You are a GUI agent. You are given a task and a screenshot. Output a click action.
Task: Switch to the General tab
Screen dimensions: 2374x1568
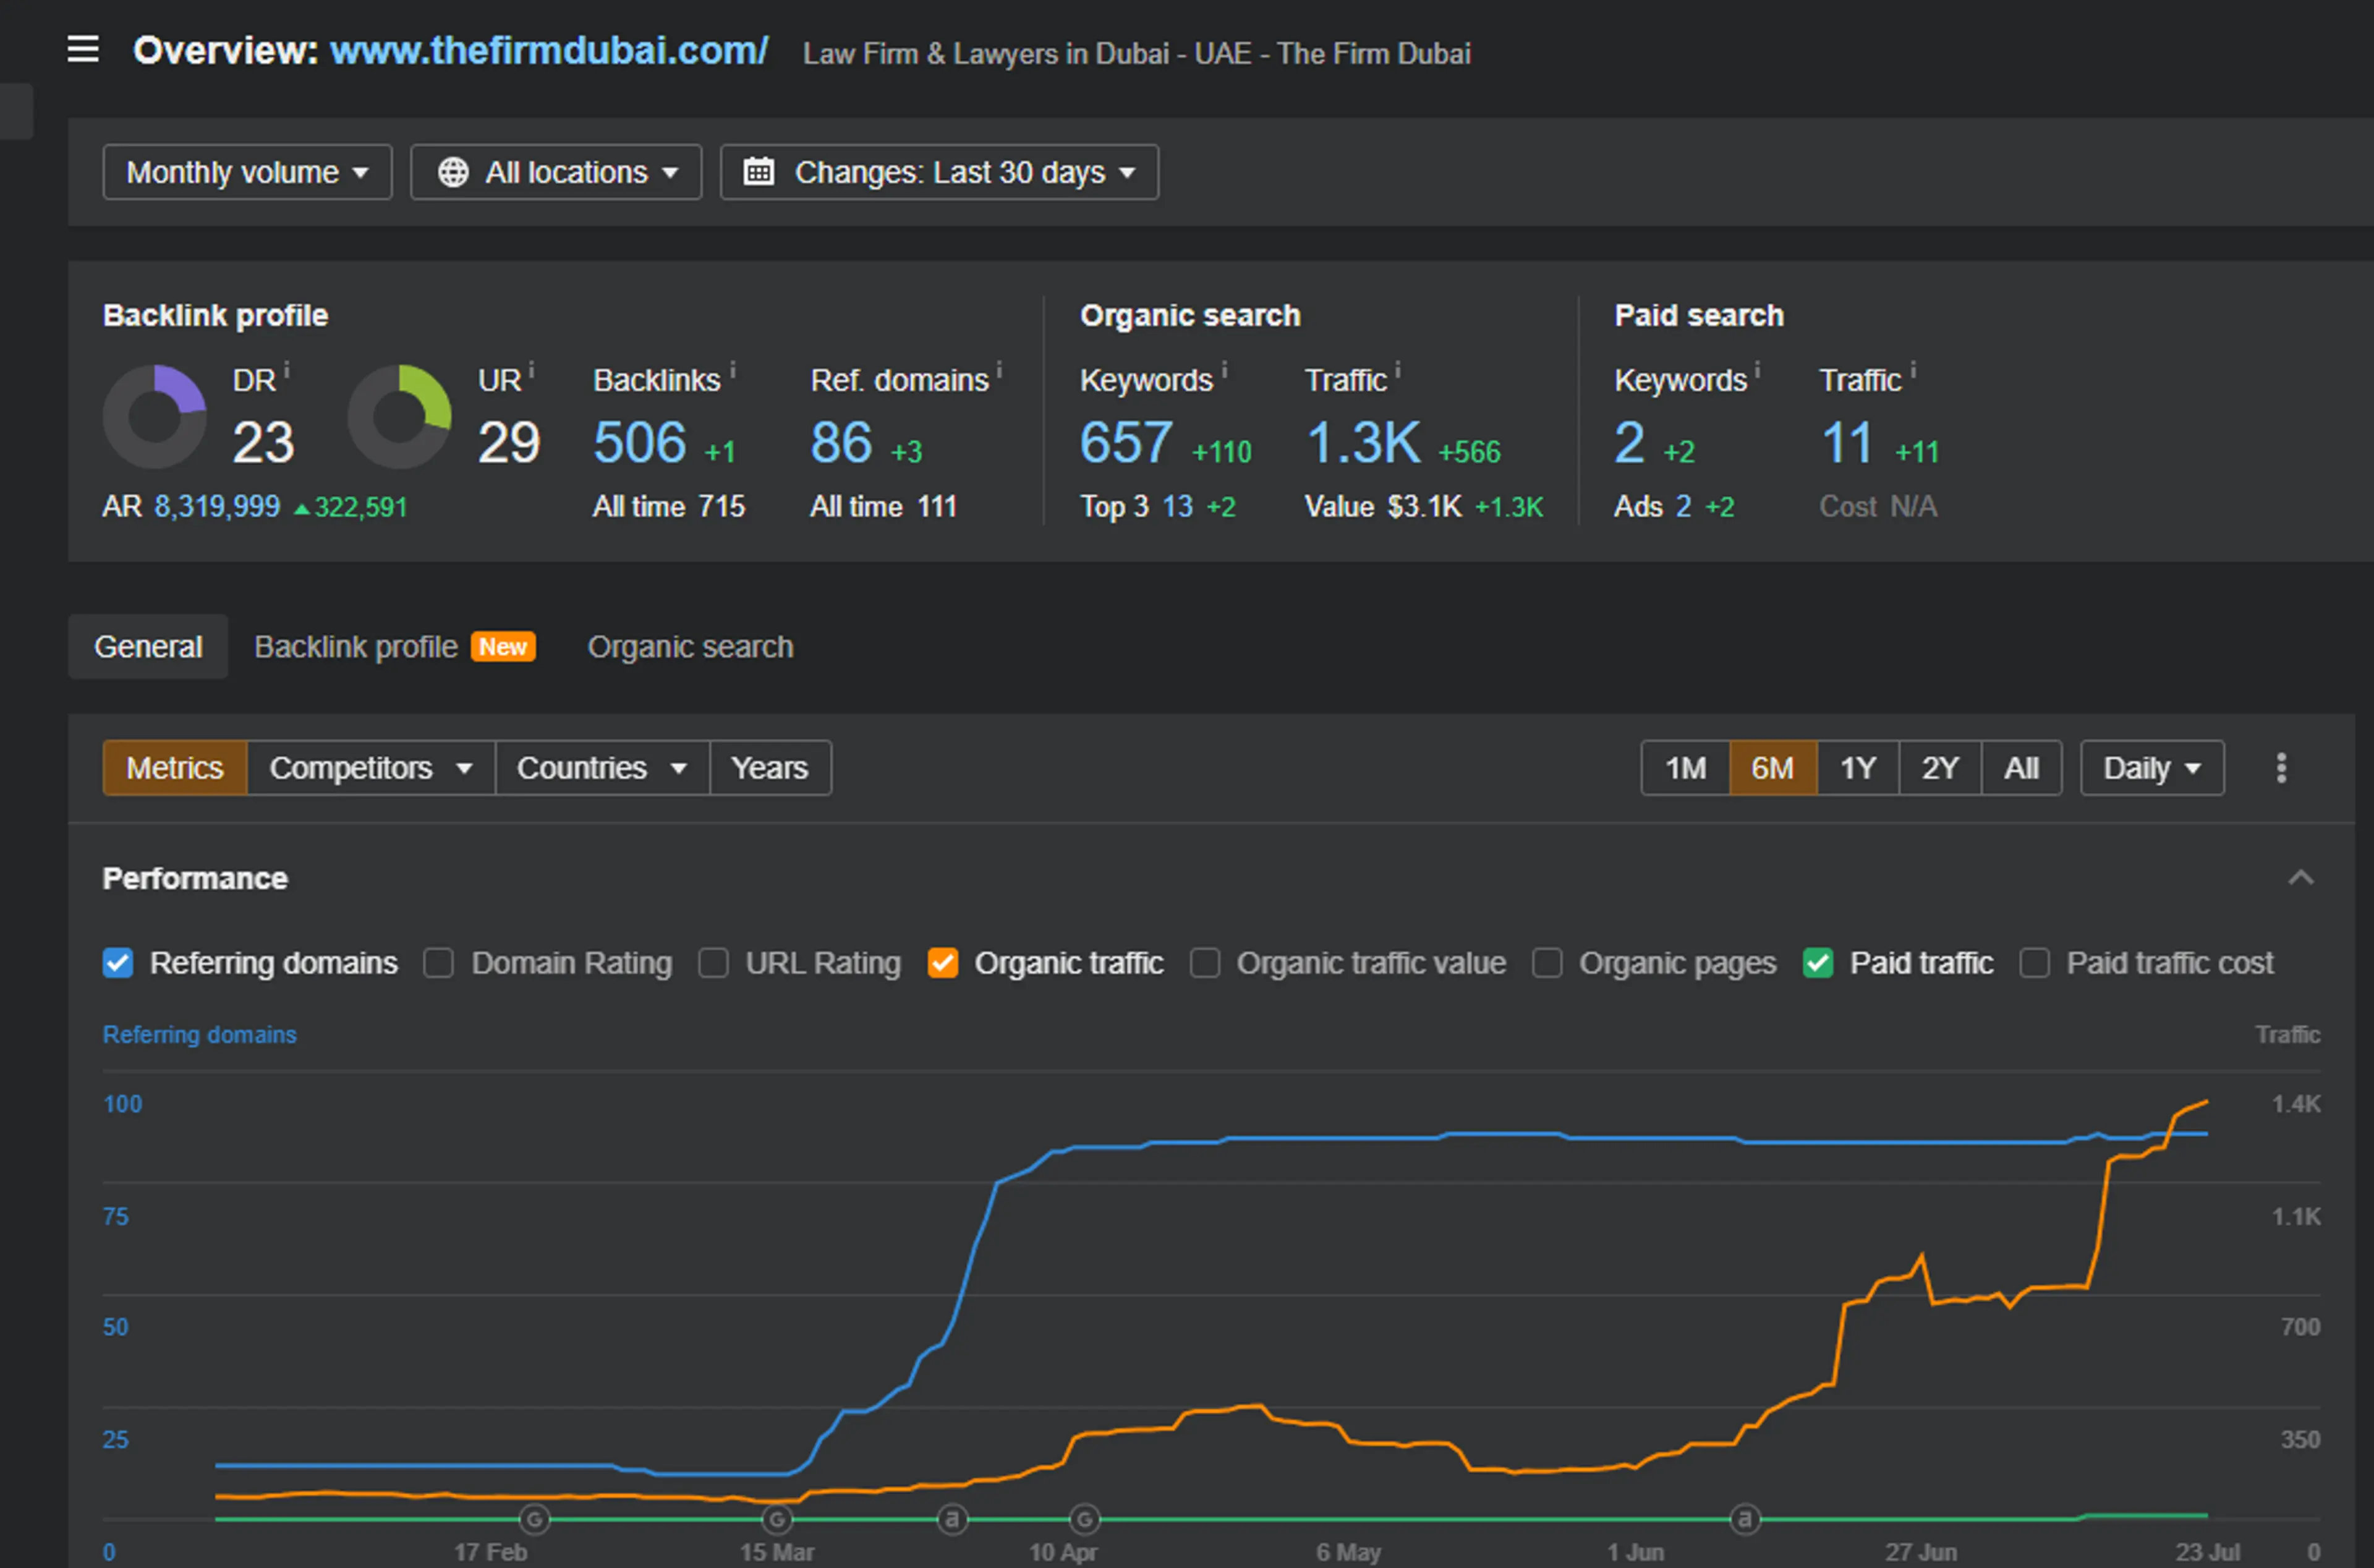click(x=148, y=647)
